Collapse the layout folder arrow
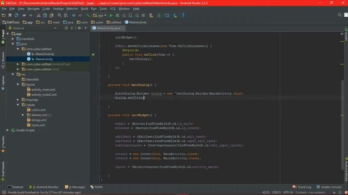Image resolution: width=348 pixels, height=195 pixels. 18,84
